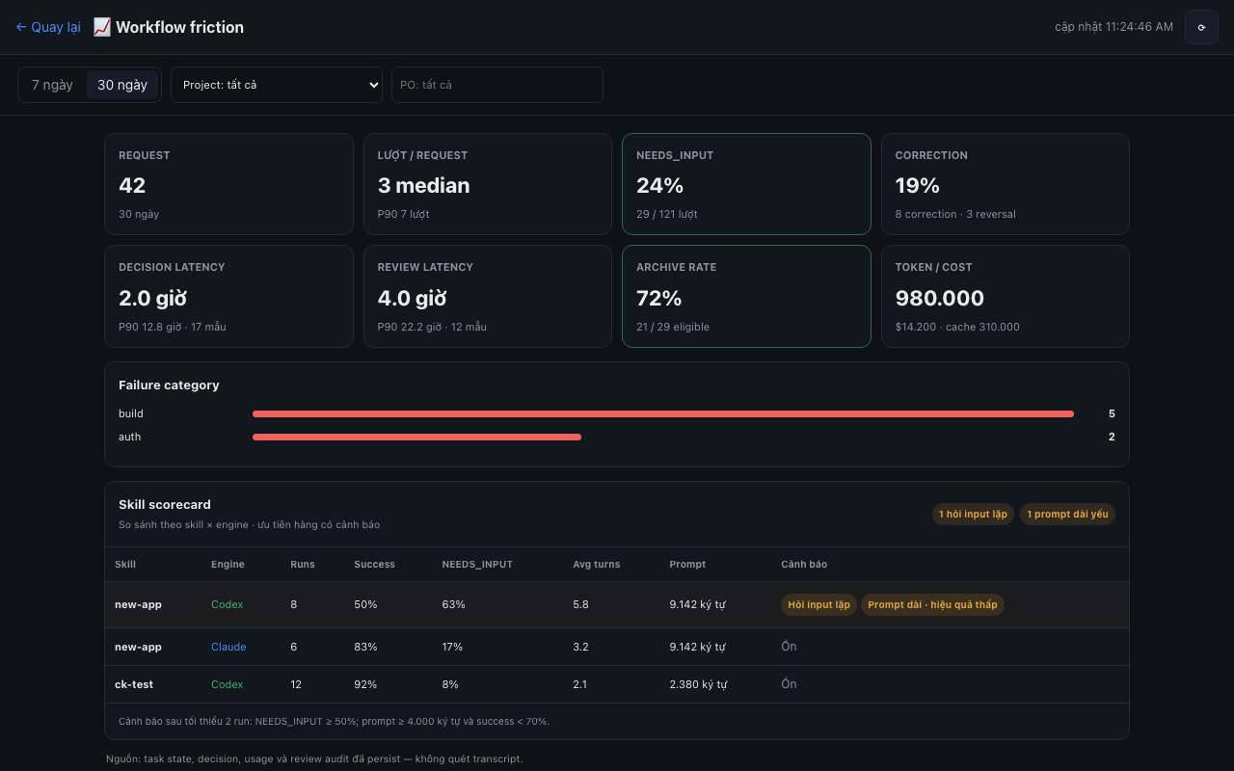Click the cập nhật 11:24:46 AM timestamp
Image resolution: width=1234 pixels, height=771 pixels.
click(1113, 27)
